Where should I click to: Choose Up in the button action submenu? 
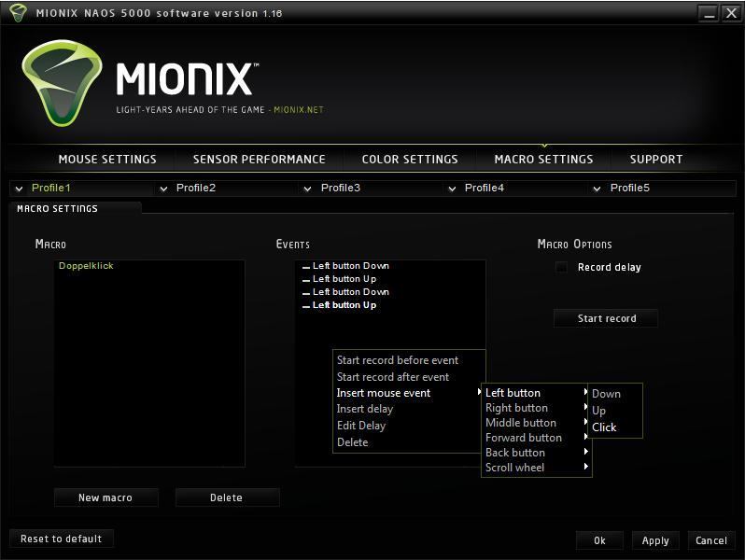pyautogui.click(x=598, y=411)
